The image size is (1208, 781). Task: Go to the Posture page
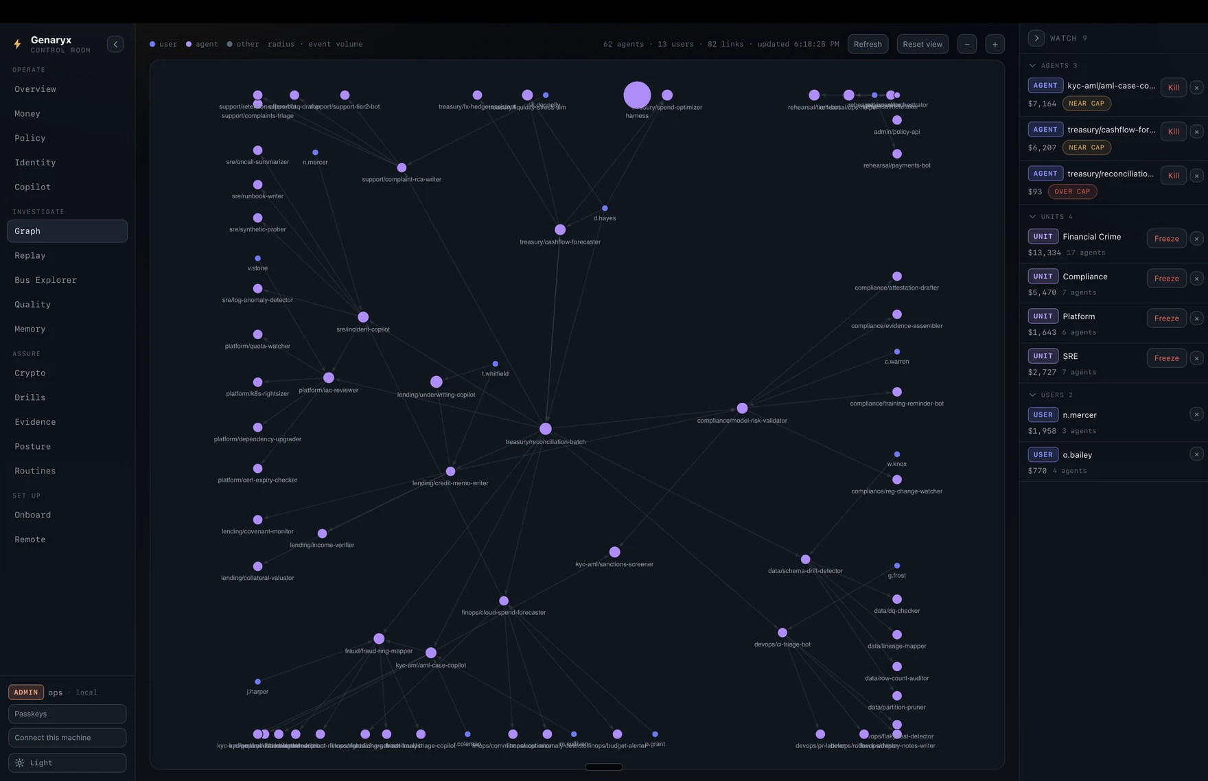pos(67,447)
